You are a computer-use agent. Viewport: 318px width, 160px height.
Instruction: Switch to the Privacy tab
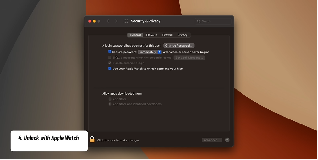coord(182,35)
